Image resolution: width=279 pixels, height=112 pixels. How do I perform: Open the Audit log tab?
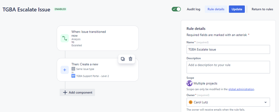click(x=193, y=9)
